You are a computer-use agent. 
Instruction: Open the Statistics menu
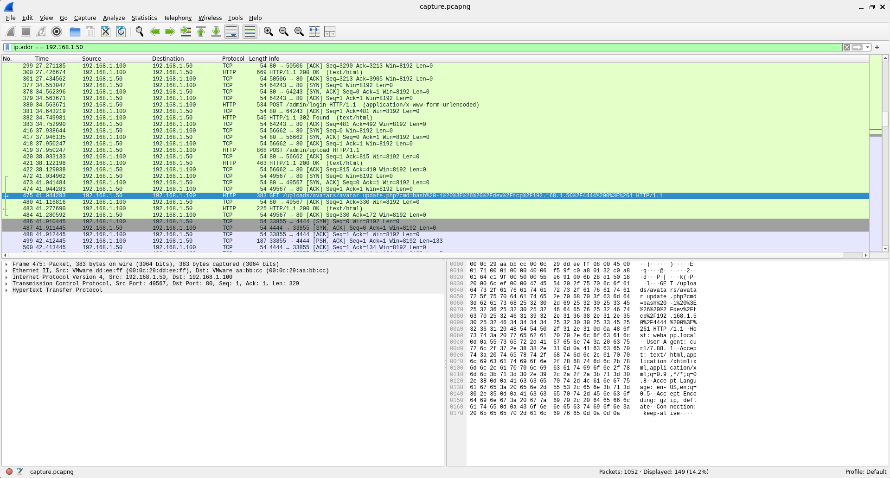coord(144,18)
